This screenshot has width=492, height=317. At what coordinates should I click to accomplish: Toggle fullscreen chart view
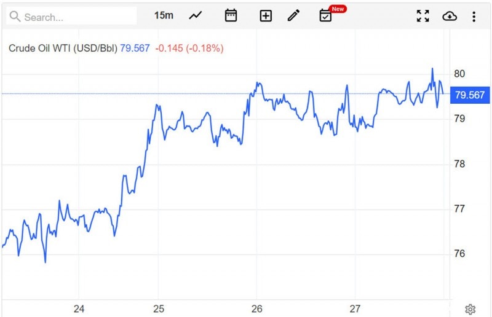click(423, 16)
